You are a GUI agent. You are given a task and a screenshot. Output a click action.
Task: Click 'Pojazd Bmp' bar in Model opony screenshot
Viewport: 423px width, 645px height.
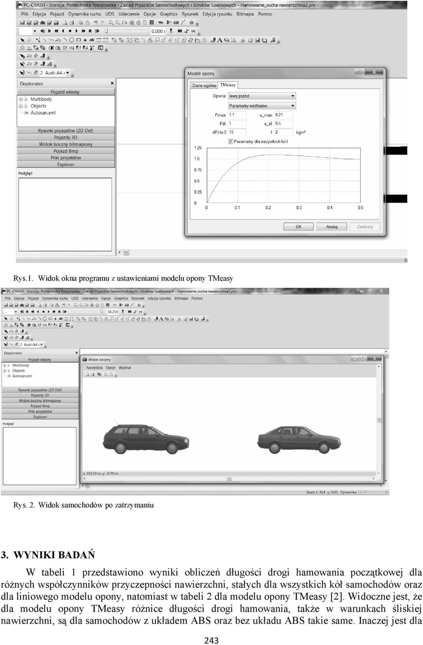tap(66, 151)
